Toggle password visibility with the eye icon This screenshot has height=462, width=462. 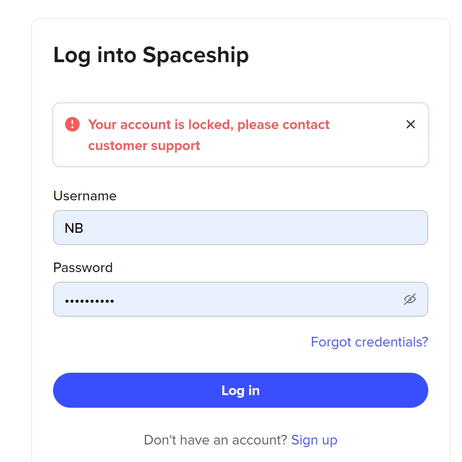click(409, 299)
